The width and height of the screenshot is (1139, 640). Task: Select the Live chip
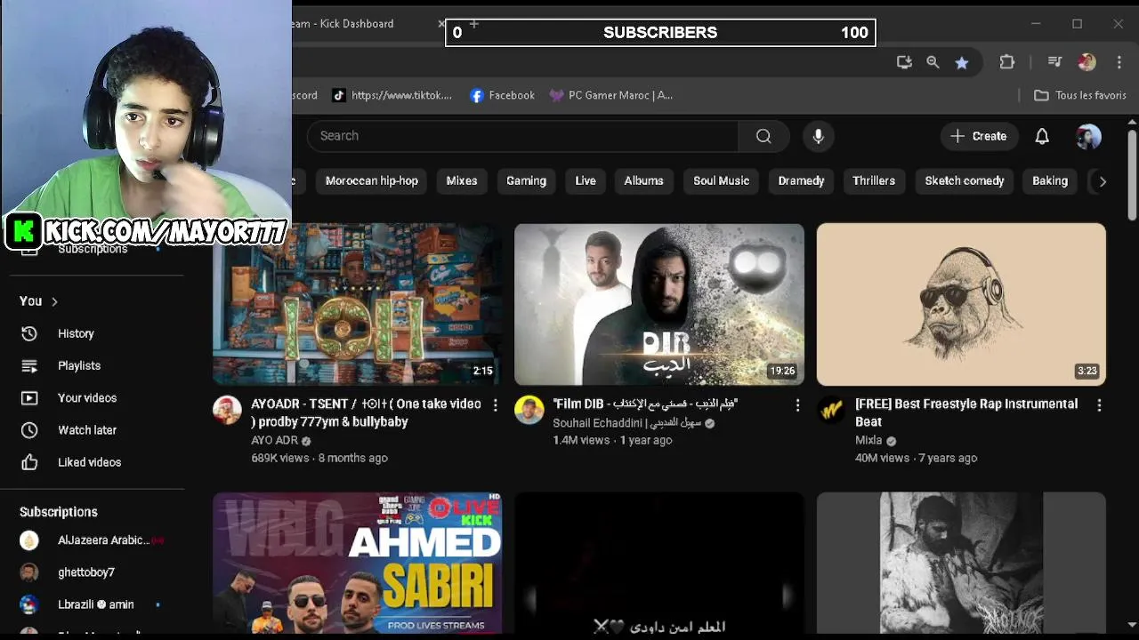(x=585, y=180)
